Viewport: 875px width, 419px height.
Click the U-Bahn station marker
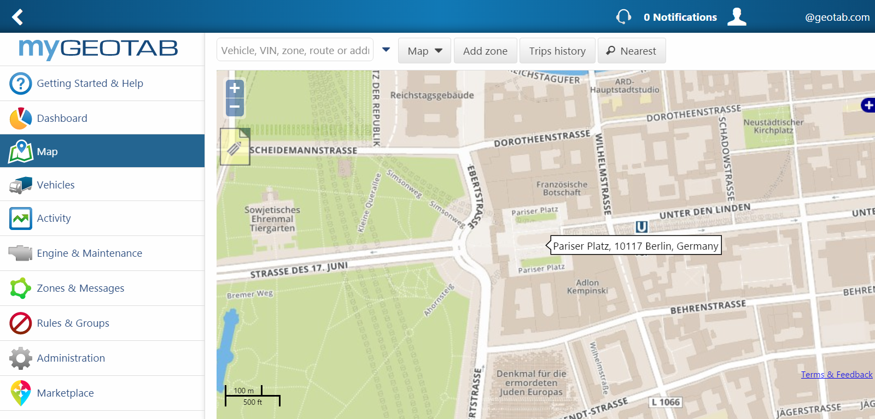pos(641,226)
